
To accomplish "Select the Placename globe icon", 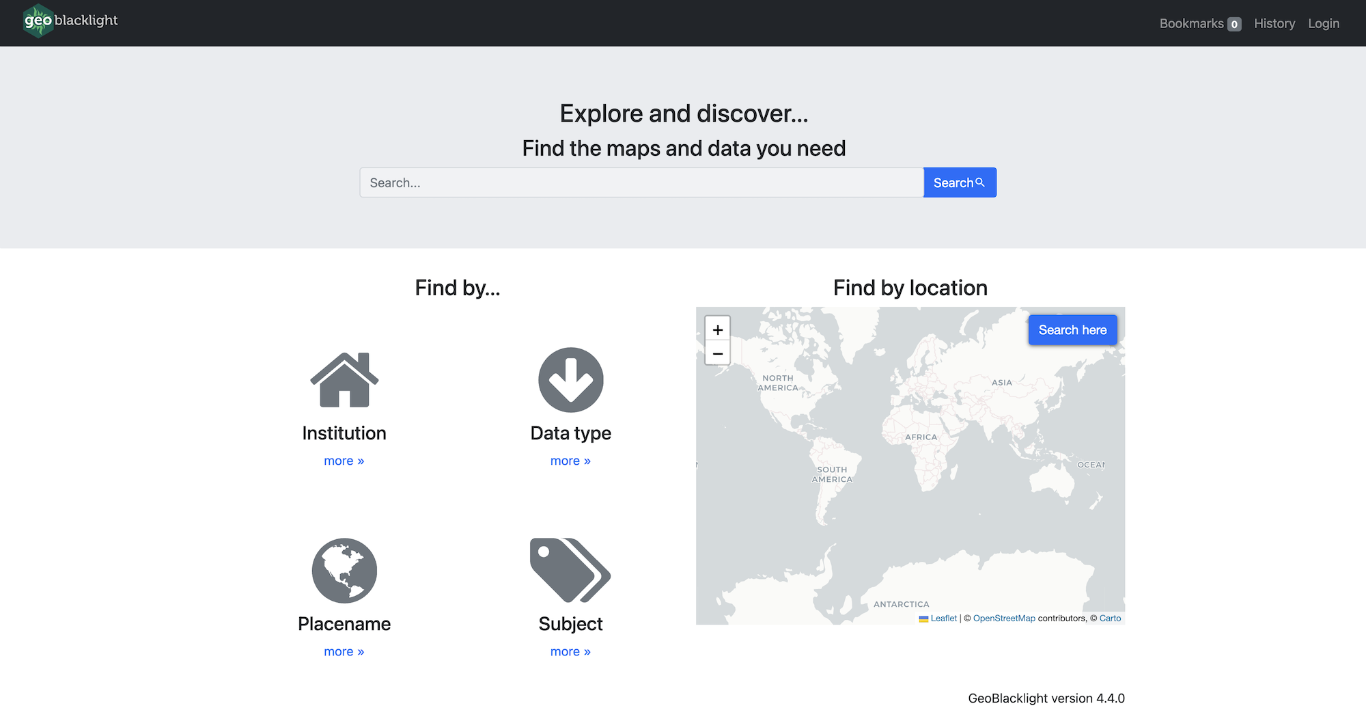I will coord(344,571).
